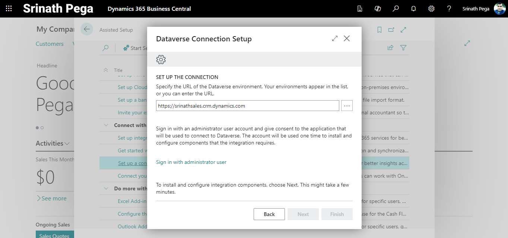
Task: Open the app launcher waffle menu
Action: (x=9, y=9)
